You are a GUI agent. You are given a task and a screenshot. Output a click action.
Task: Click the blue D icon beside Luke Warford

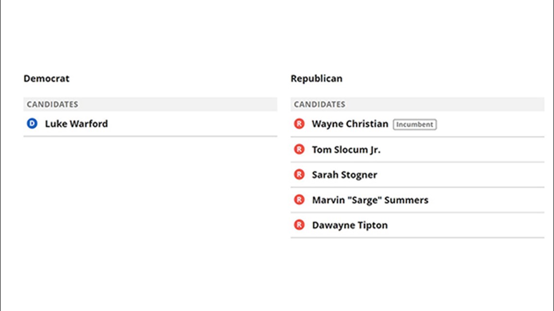(x=32, y=123)
